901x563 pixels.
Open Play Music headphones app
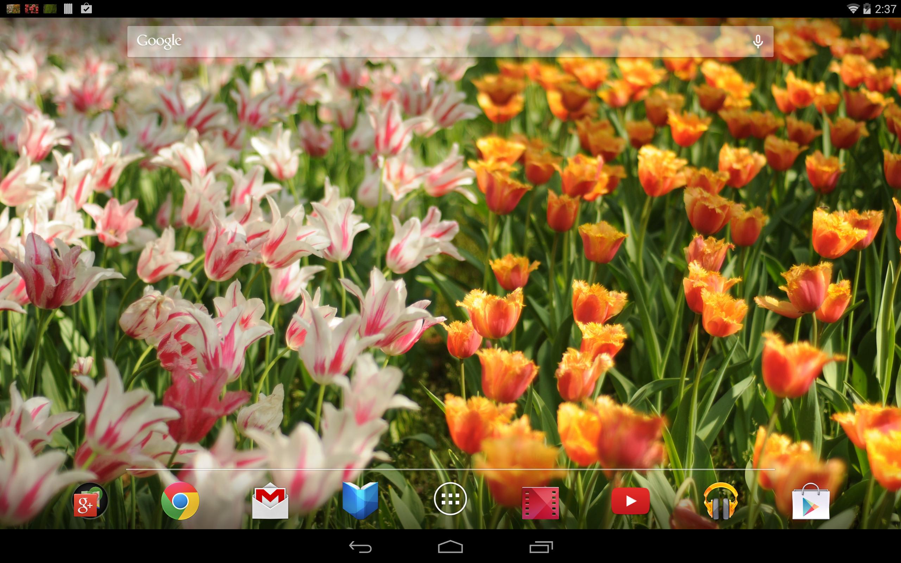721,501
